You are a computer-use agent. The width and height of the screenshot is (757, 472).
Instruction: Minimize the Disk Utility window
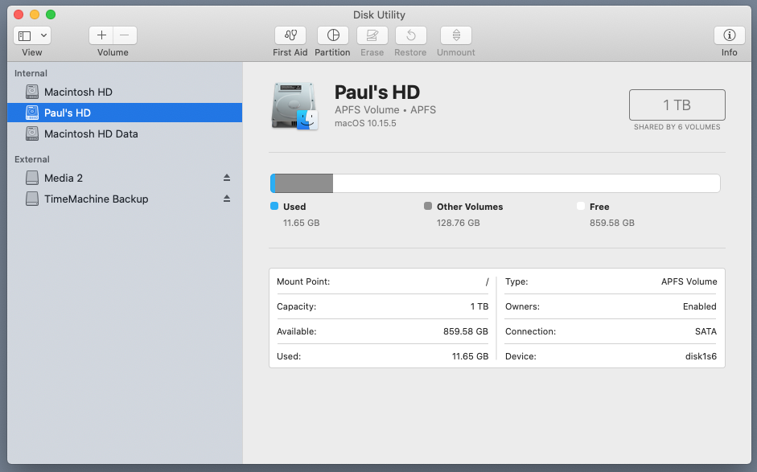point(35,14)
